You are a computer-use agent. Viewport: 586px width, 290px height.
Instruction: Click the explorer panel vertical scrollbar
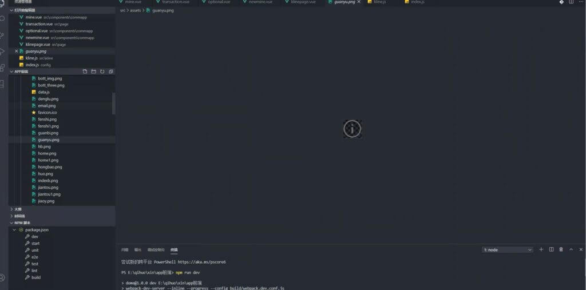click(x=113, y=103)
